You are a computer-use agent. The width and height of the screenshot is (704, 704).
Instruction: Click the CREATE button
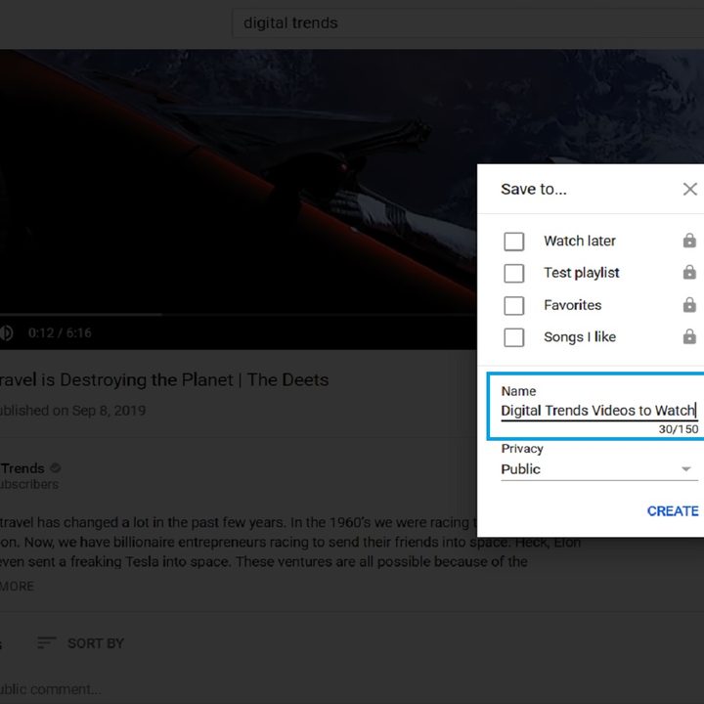[672, 511]
